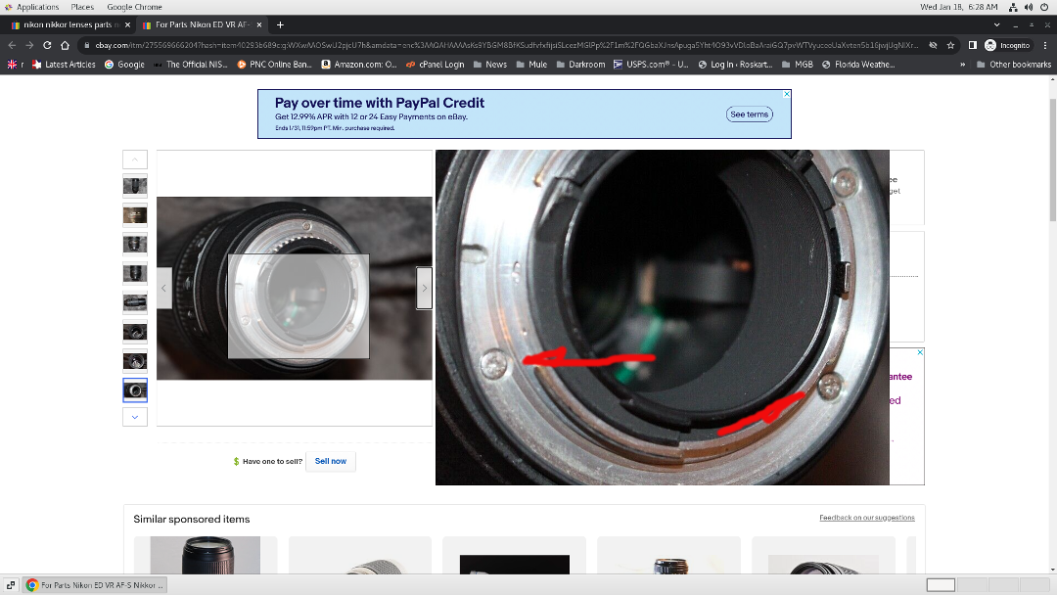Open side panel icon in toolbar
This screenshot has height=595, width=1057.
[x=972, y=45]
